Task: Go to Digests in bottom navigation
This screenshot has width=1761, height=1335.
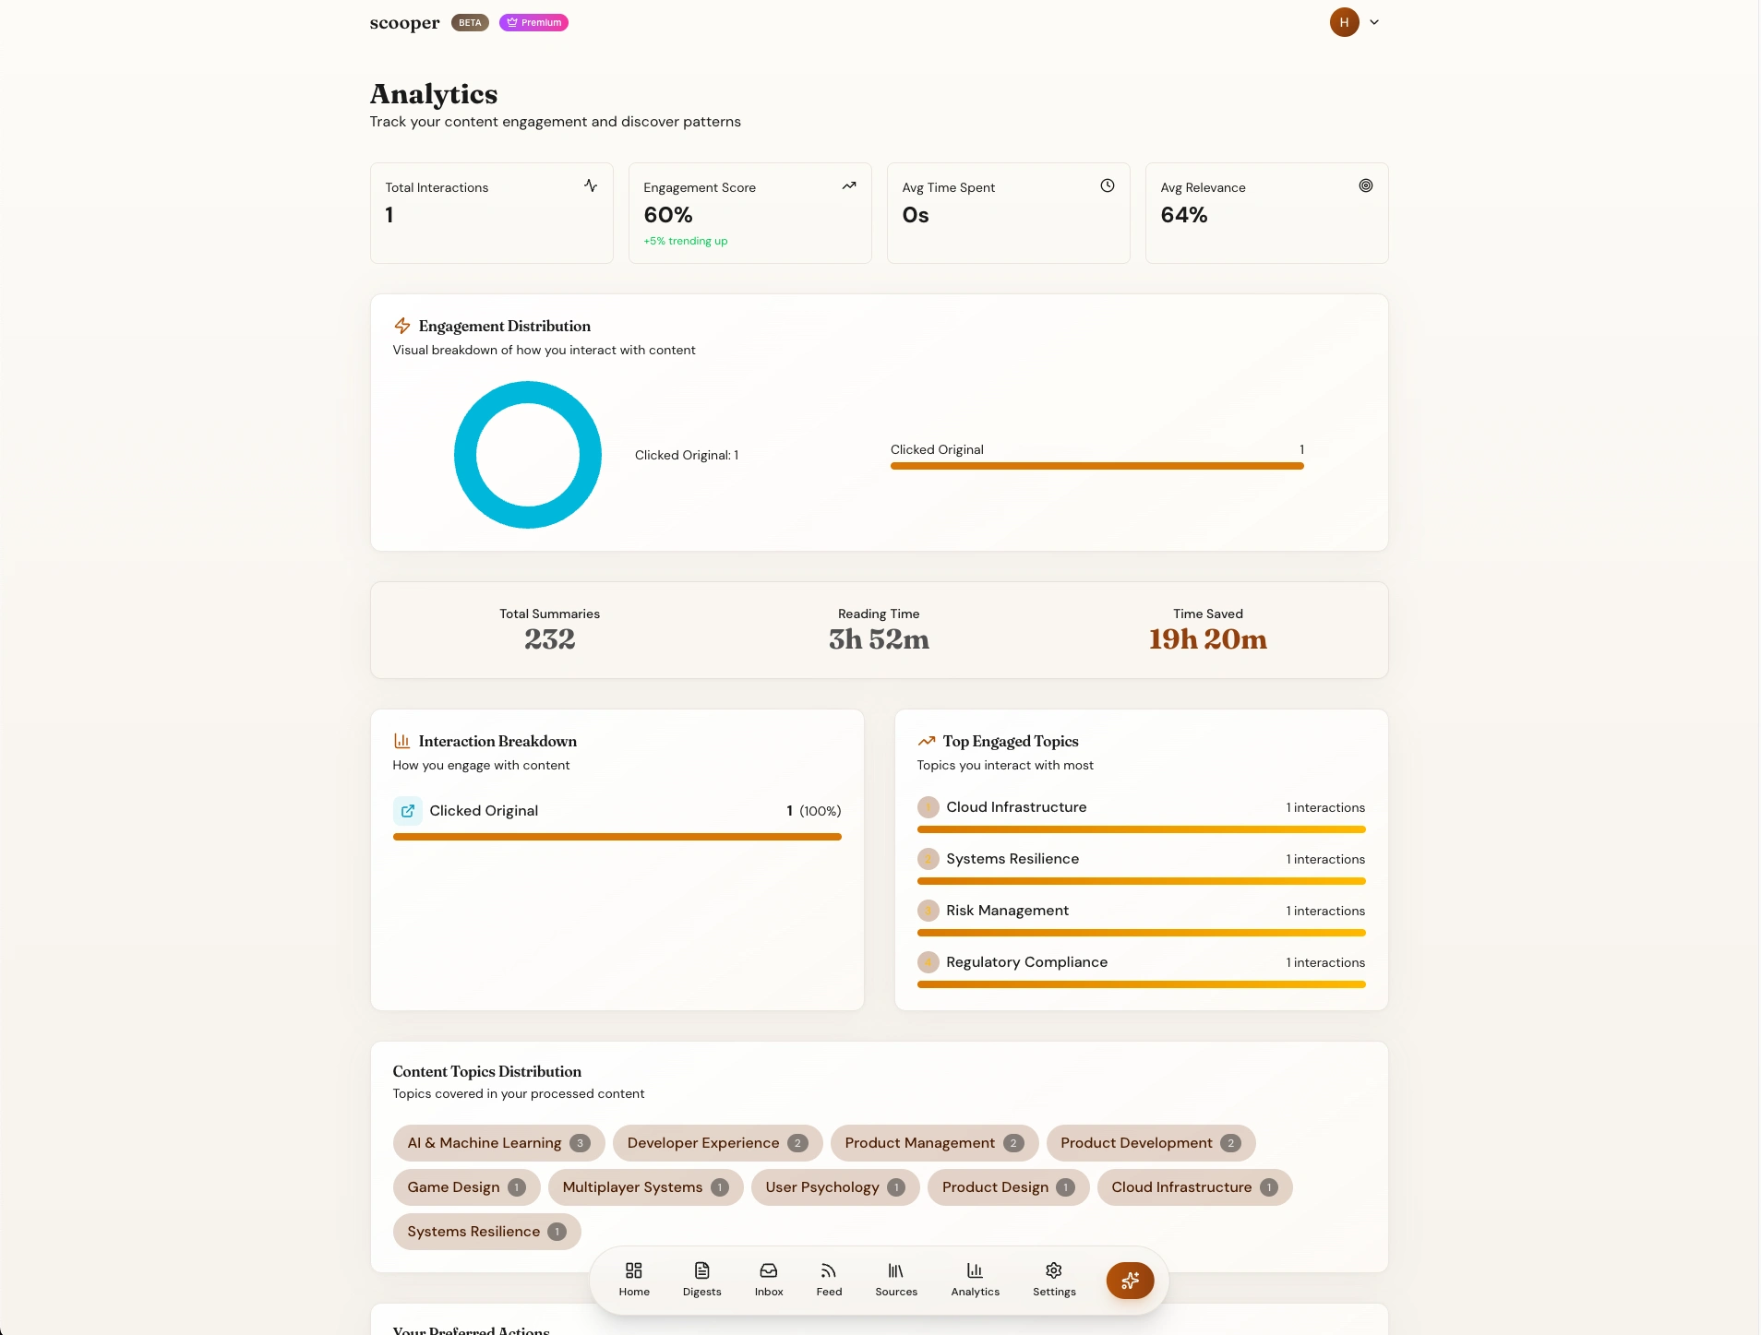Action: click(x=701, y=1279)
